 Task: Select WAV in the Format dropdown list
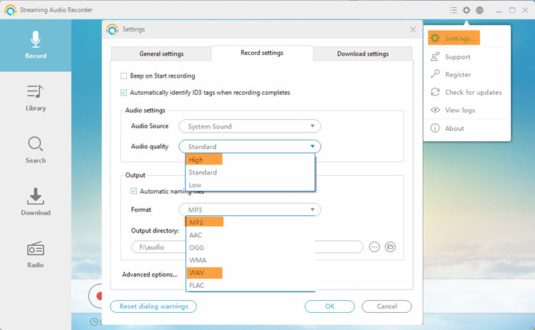[204, 273]
